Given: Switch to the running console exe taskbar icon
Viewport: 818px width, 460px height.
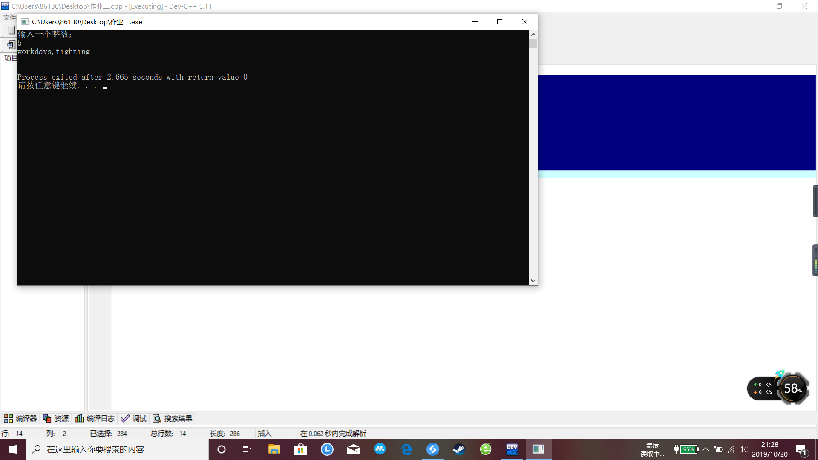Looking at the screenshot, I should pyautogui.click(x=538, y=449).
